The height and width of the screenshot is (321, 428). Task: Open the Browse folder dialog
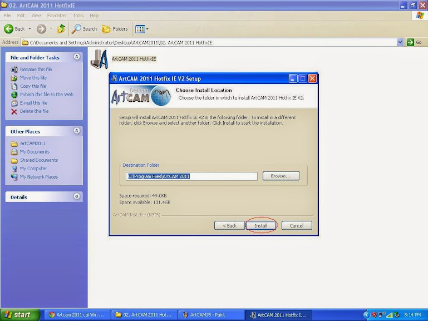281,176
